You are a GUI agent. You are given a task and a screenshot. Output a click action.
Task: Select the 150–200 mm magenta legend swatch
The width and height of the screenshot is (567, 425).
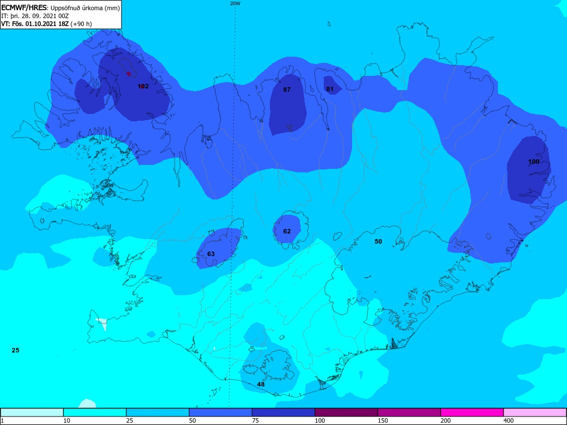[409, 413]
